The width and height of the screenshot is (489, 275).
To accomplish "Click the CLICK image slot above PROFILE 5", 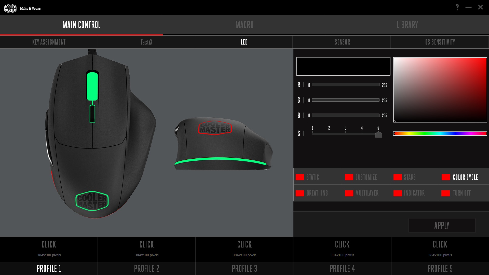I will click(x=440, y=249).
